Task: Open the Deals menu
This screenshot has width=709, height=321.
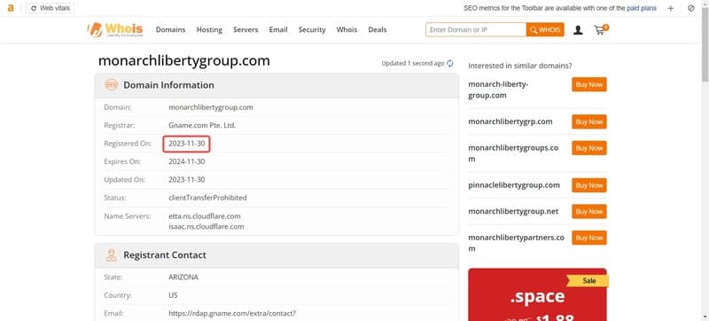Action: (x=378, y=30)
